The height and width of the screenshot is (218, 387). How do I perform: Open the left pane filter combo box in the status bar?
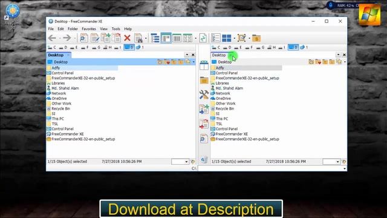[x=180, y=162]
